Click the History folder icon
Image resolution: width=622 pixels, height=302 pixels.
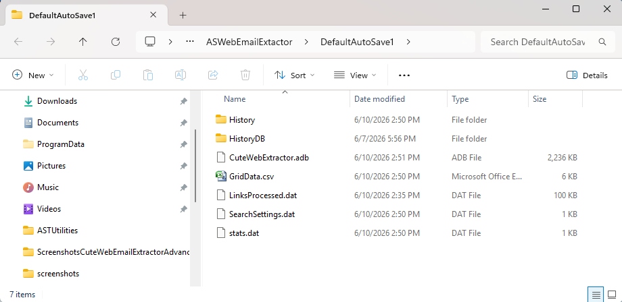221,119
